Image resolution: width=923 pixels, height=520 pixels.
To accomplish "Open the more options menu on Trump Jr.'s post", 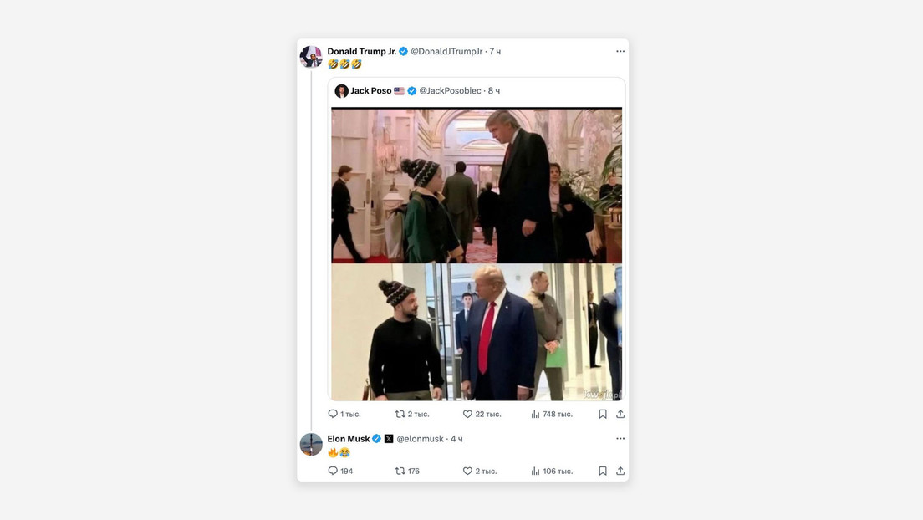I will click(x=620, y=50).
